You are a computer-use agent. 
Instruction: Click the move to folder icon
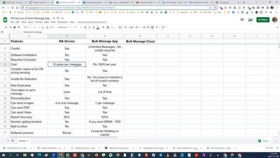(x=58, y=18)
